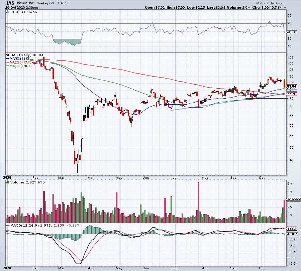Click the MA(50) 81.55 legend entry
Image resolution: width=301 pixels, height=271 pixels.
[x=18, y=59]
